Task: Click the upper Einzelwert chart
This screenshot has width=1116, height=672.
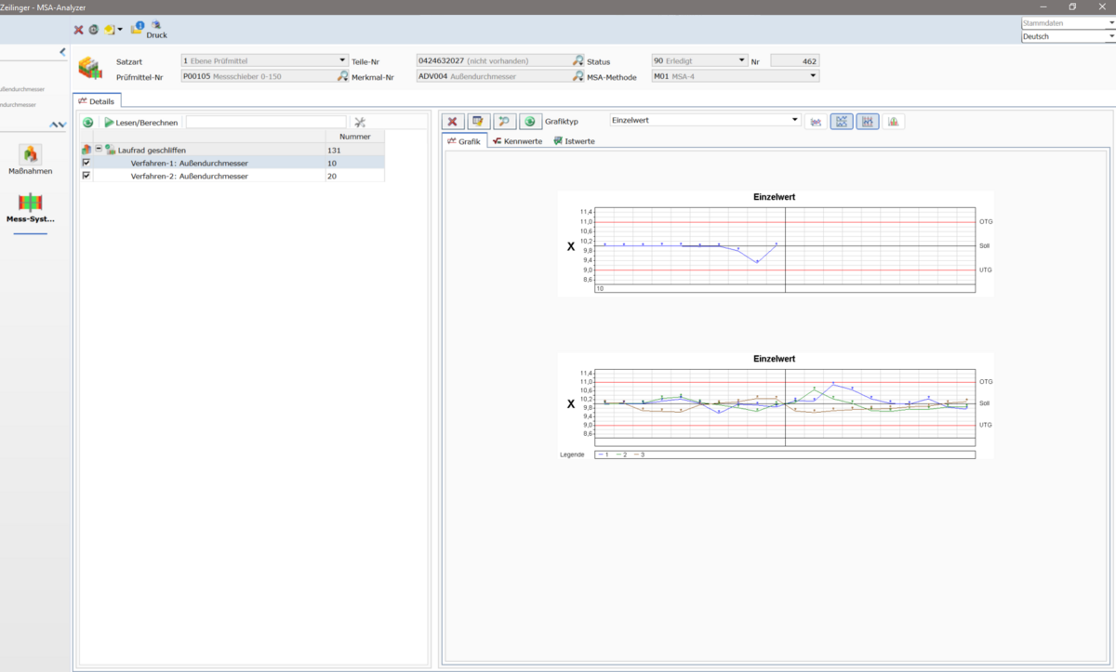Action: point(776,244)
